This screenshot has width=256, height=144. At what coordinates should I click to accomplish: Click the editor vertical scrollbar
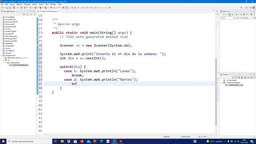coord(216,92)
